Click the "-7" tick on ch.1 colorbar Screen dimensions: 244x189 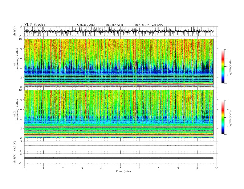pos(227,83)
